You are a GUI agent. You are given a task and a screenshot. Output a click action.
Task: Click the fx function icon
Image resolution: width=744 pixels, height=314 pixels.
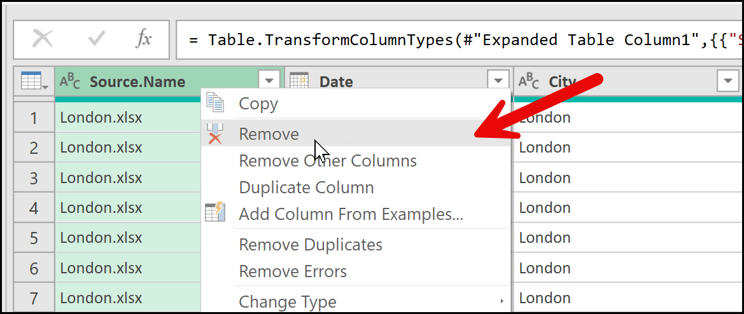(144, 39)
